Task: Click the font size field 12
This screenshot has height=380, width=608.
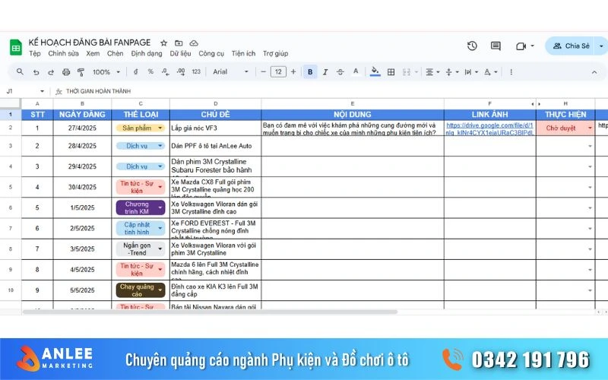Action: pyautogui.click(x=278, y=71)
